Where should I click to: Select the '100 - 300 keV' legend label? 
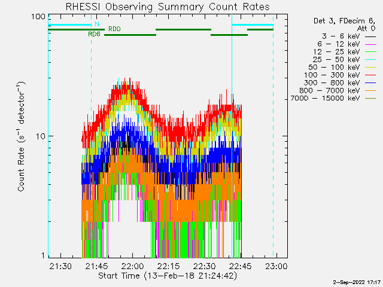tap(332, 75)
